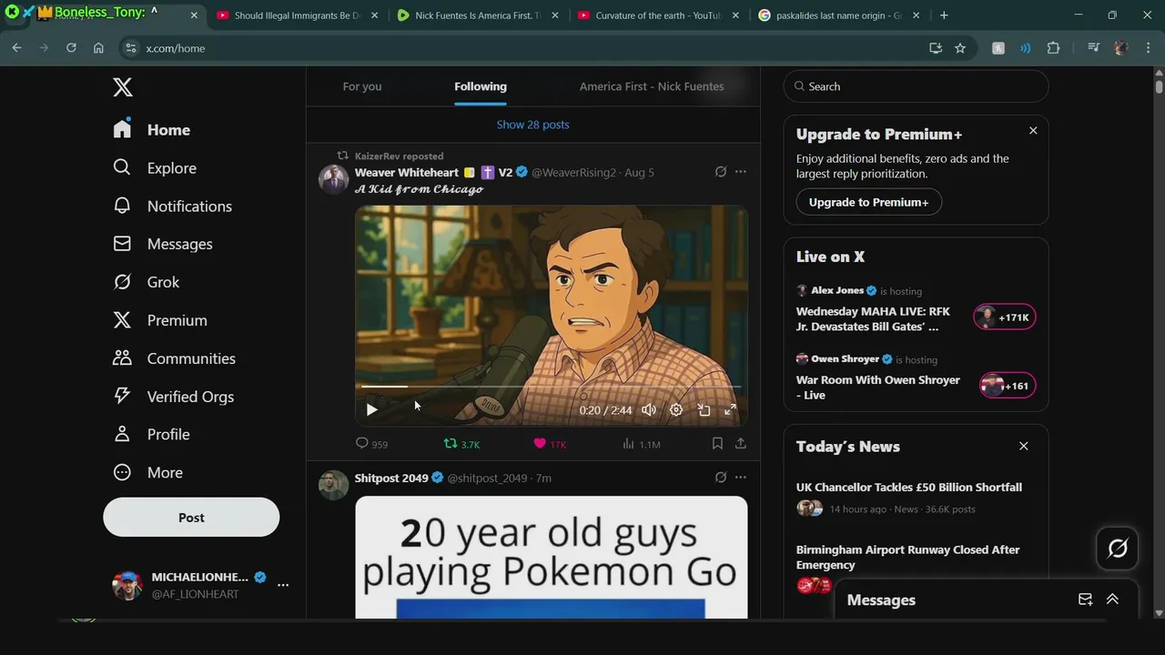
Task: Open Verified Orgs in the sidebar
Action: (x=173, y=397)
